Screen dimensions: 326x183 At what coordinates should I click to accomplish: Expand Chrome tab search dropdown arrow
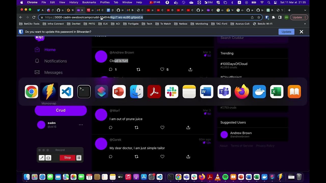coord(305,10)
